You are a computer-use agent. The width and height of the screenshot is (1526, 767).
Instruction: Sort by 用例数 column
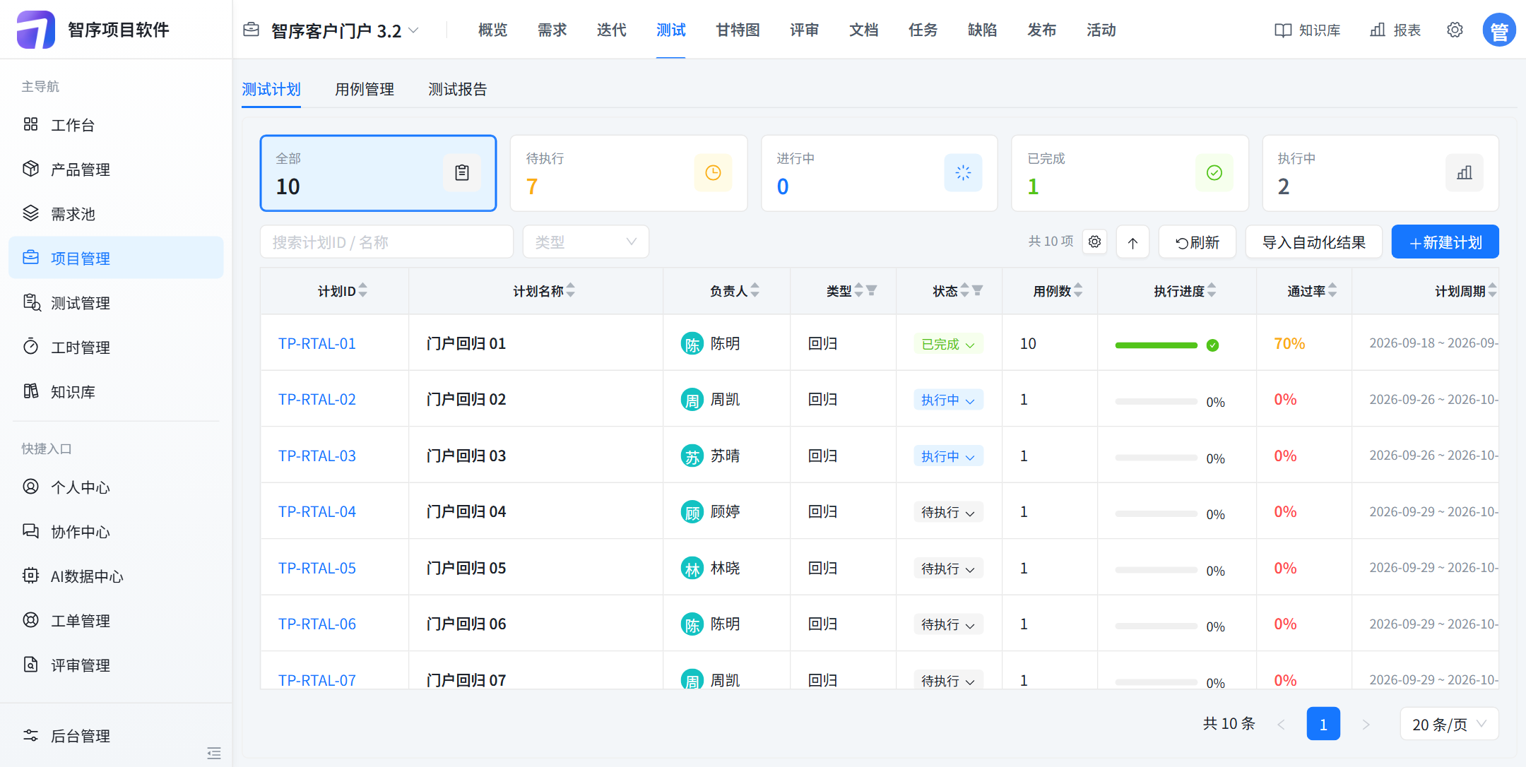pyautogui.click(x=1078, y=290)
